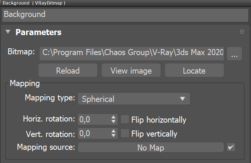Browse for bitmap with the ellipsis button
This screenshot has height=163, width=251.
(234, 54)
